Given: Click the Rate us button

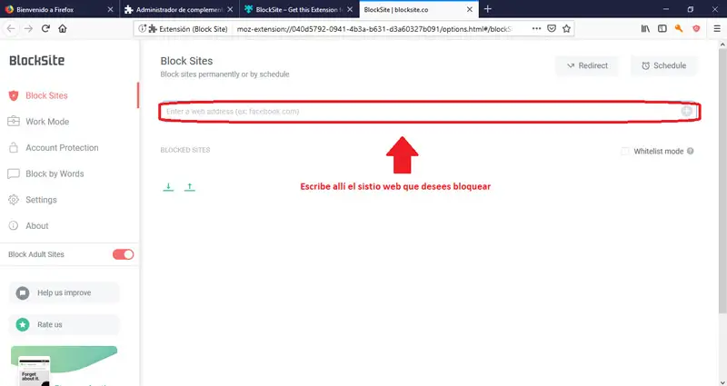Looking at the screenshot, I should tap(64, 325).
